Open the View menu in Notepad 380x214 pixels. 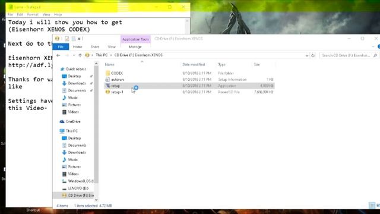[x=46, y=14]
